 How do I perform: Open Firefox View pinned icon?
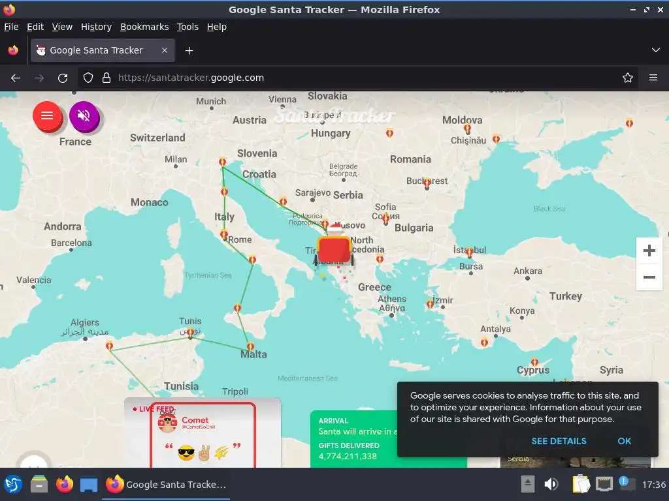[13, 50]
